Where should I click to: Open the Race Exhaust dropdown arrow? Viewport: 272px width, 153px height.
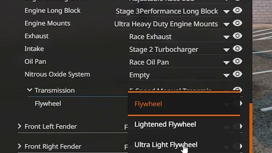(227, 37)
